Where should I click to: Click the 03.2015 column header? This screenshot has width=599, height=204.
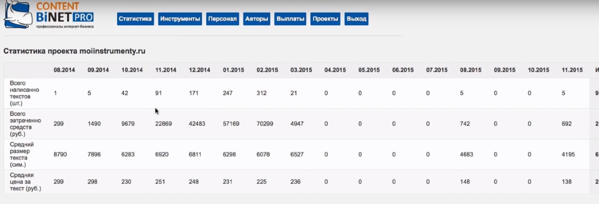click(301, 70)
